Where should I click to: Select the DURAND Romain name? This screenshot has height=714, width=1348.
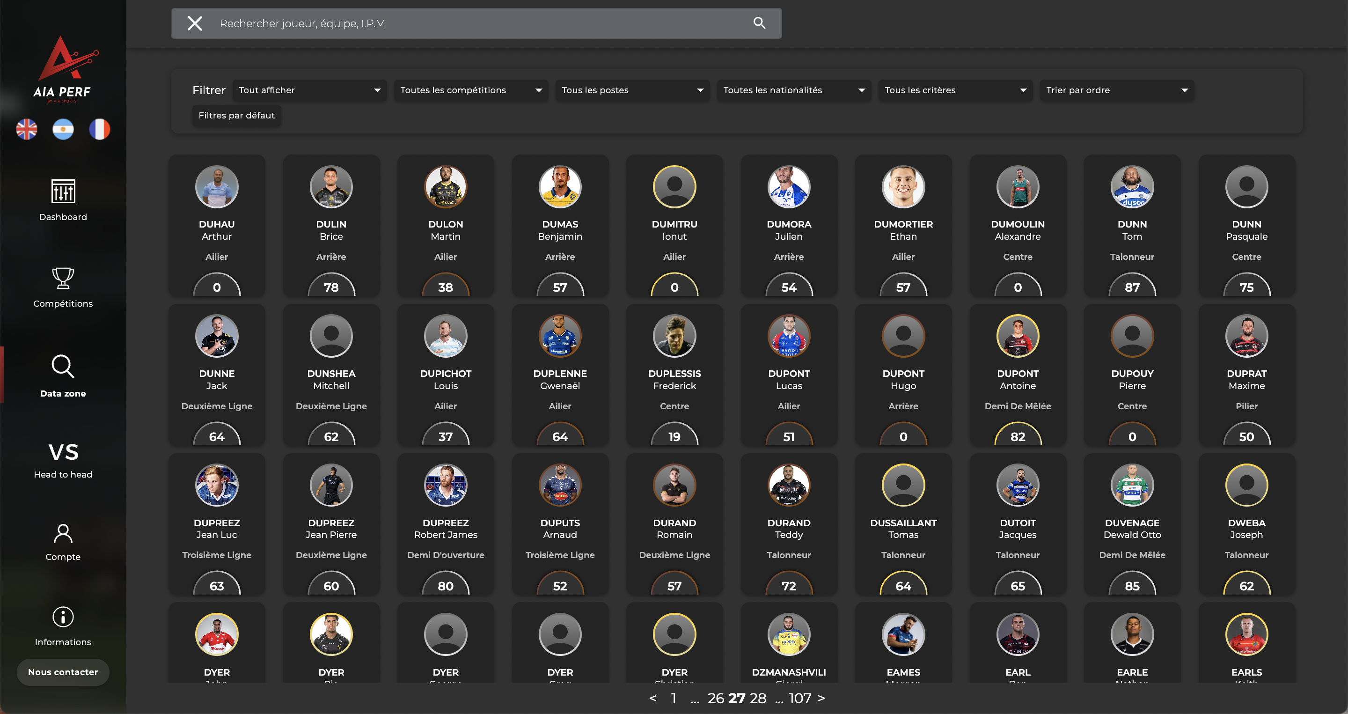click(x=674, y=529)
